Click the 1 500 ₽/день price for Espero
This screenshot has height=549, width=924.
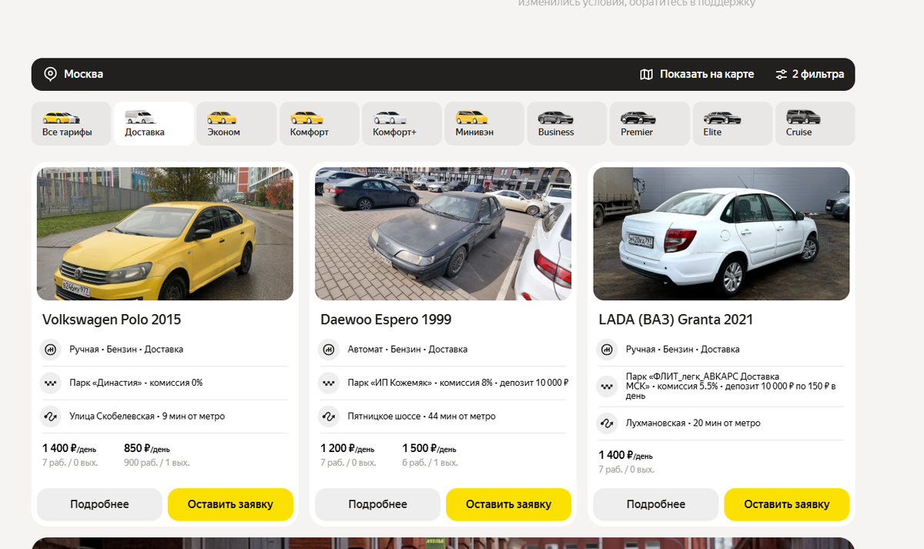(x=429, y=448)
